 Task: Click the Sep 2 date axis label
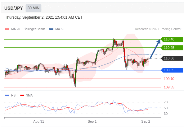[146, 121]
